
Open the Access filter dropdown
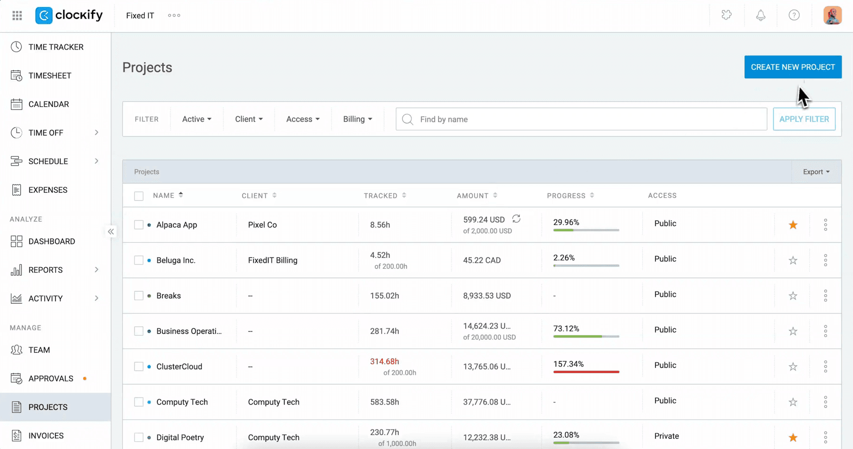[303, 119]
